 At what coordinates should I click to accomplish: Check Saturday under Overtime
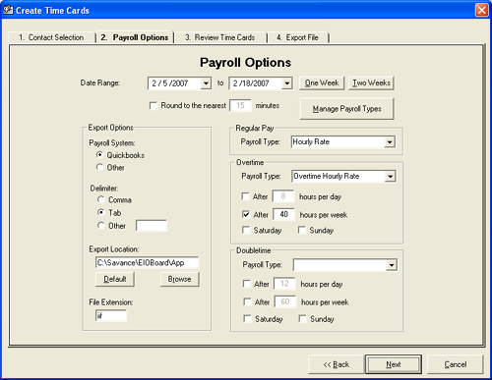coord(246,230)
